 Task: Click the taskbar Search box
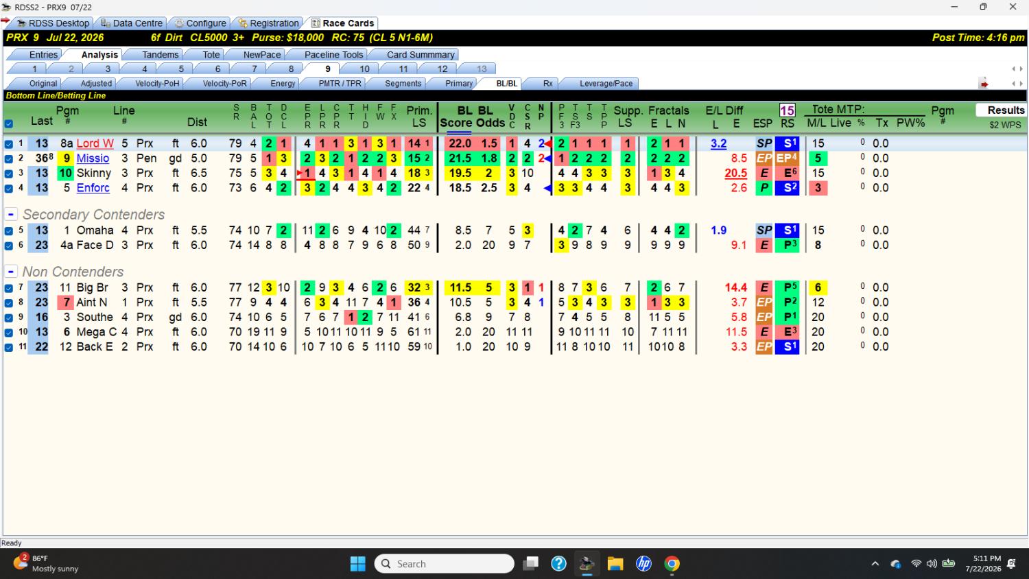445,564
